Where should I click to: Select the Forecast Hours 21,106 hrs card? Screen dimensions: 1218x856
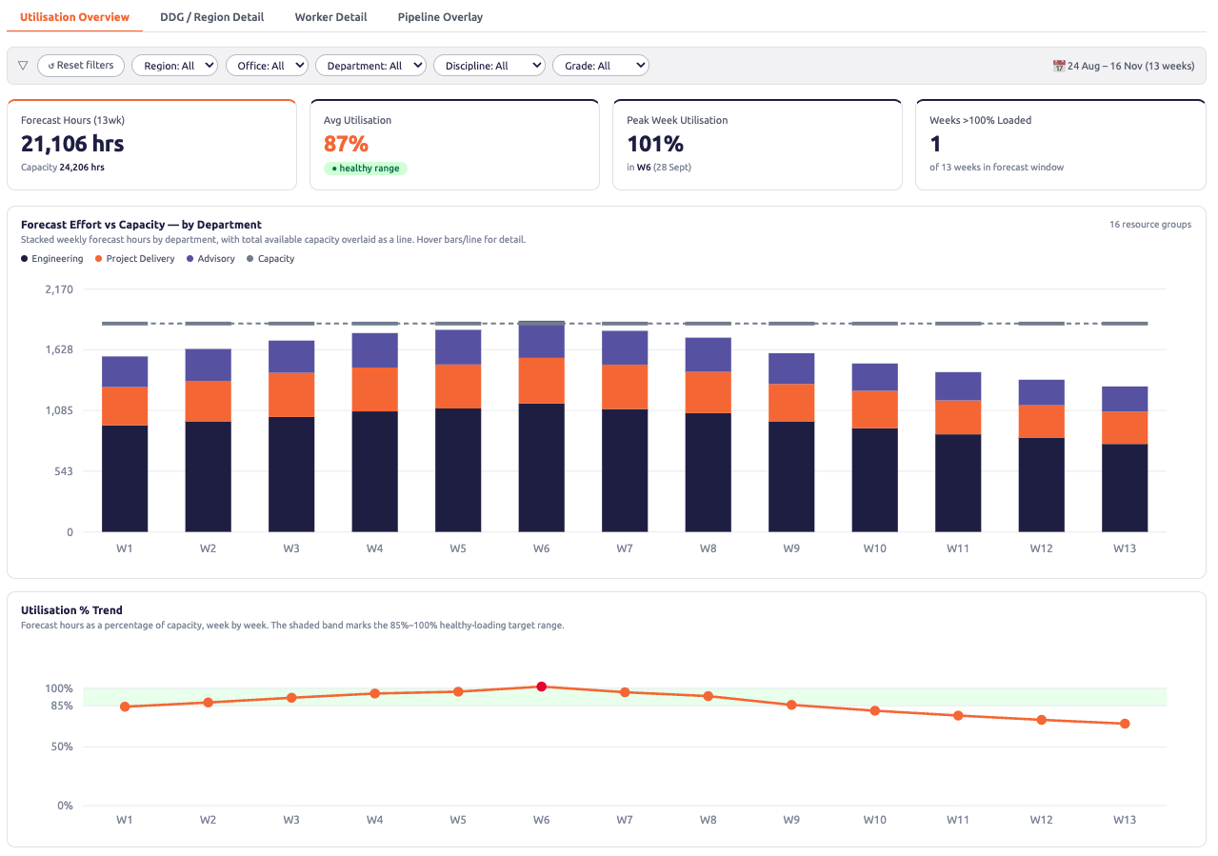point(152,145)
